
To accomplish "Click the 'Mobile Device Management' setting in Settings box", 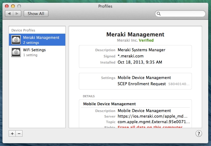I will [x=144, y=78].
